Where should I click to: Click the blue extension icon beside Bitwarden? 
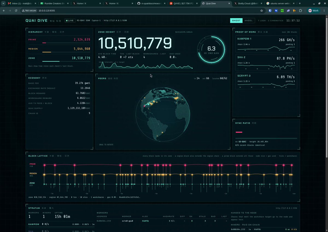point(276,11)
